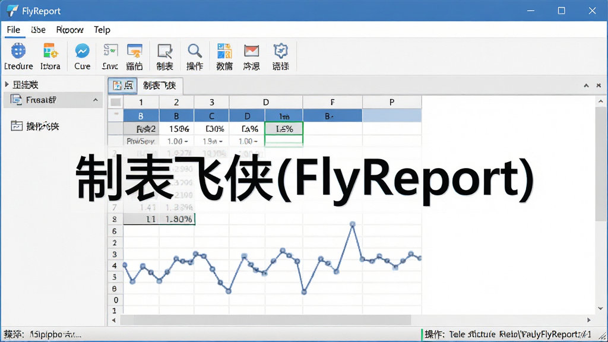The width and height of the screenshot is (608, 342).
Task: Click the horizontal scrollbar thumb
Action: tap(265, 320)
